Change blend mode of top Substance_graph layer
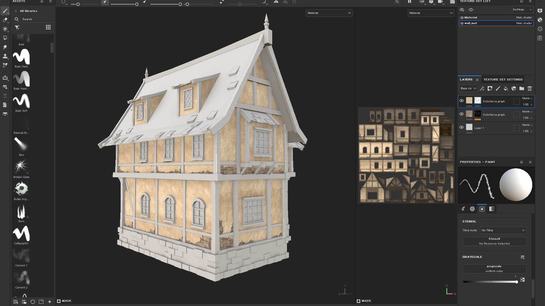The image size is (545, 306). 527,98
